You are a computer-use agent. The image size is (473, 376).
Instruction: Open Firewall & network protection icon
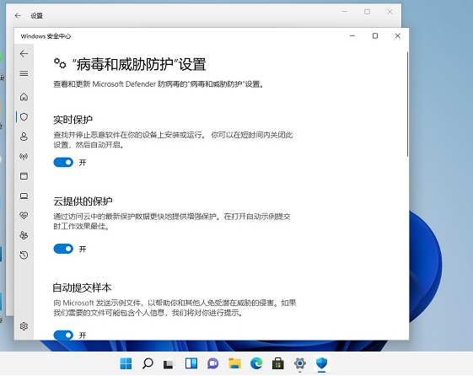click(24, 156)
